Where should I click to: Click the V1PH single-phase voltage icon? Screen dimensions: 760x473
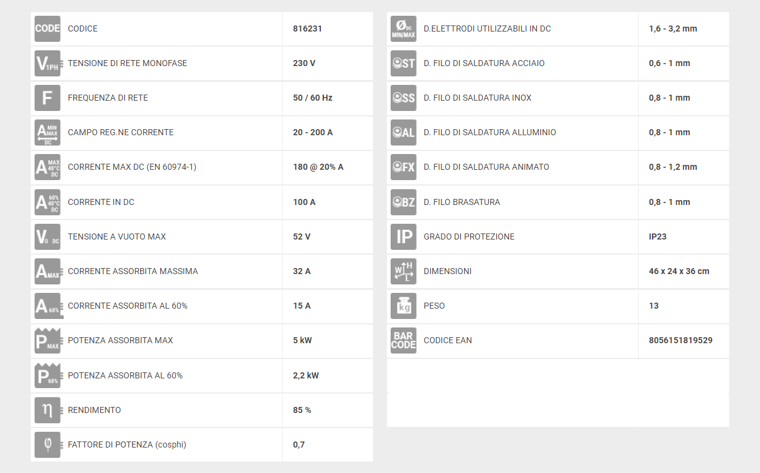pos(47,63)
